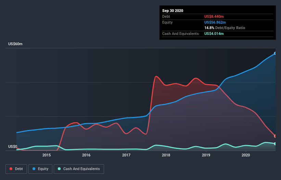The image size is (281, 180).
Task: Click the US$56.862m equity value
Action: pyautogui.click(x=215, y=22)
